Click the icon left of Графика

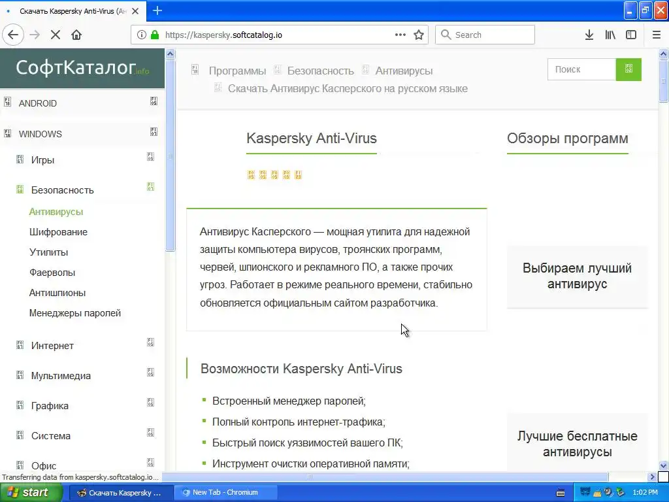20,405
